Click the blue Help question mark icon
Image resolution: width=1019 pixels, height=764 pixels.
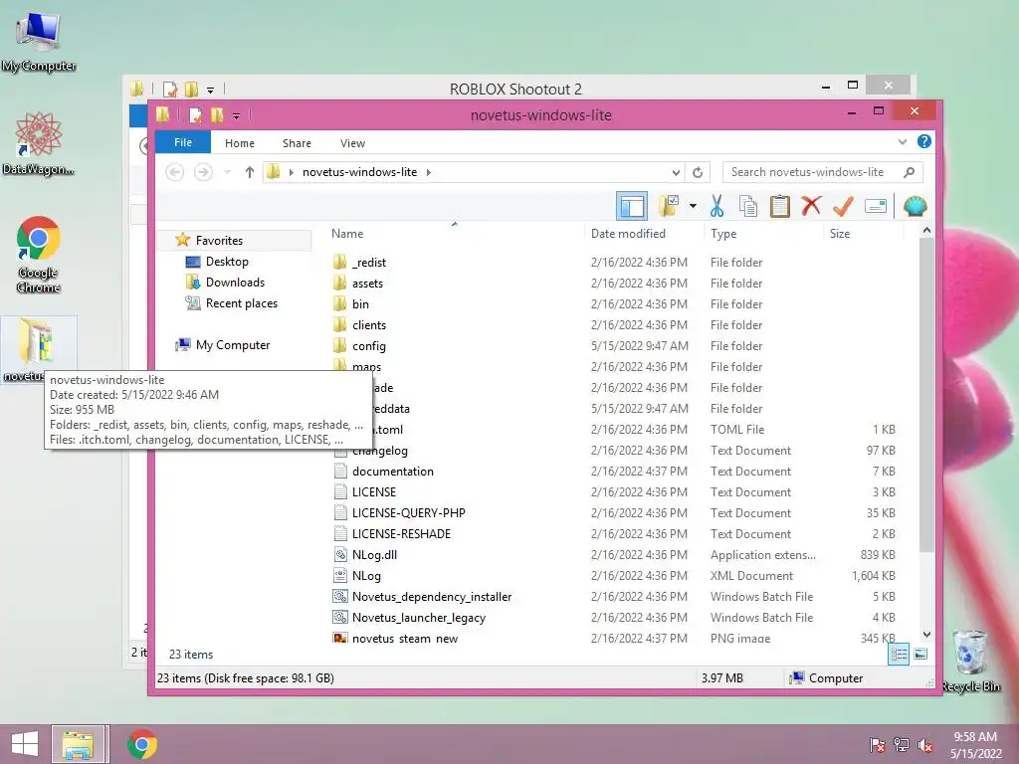[x=924, y=141]
